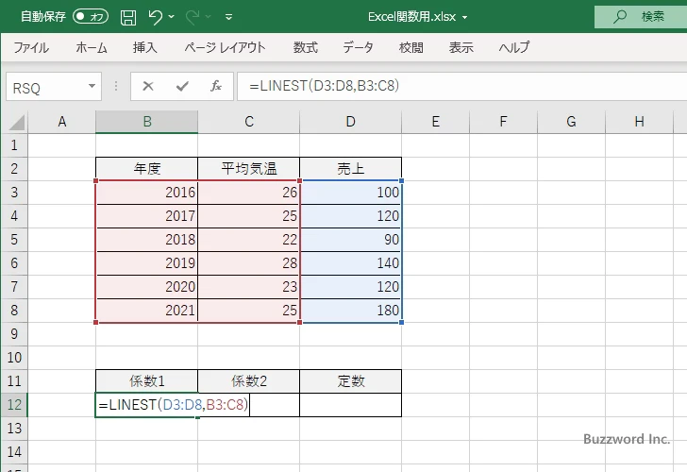
Task: Toggle the 自動保存 AutoSave switch
Action: [91, 17]
